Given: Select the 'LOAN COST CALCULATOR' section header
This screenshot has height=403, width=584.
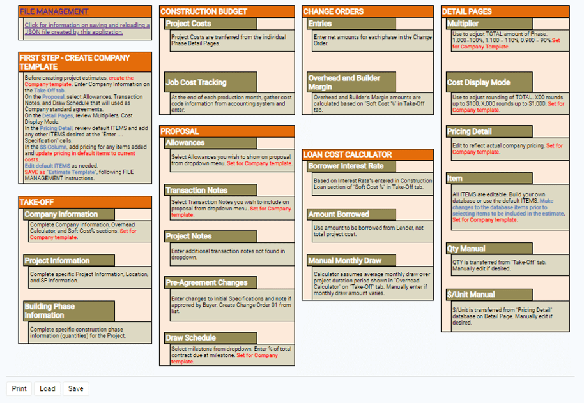Looking at the screenshot, I should (x=367, y=155).
